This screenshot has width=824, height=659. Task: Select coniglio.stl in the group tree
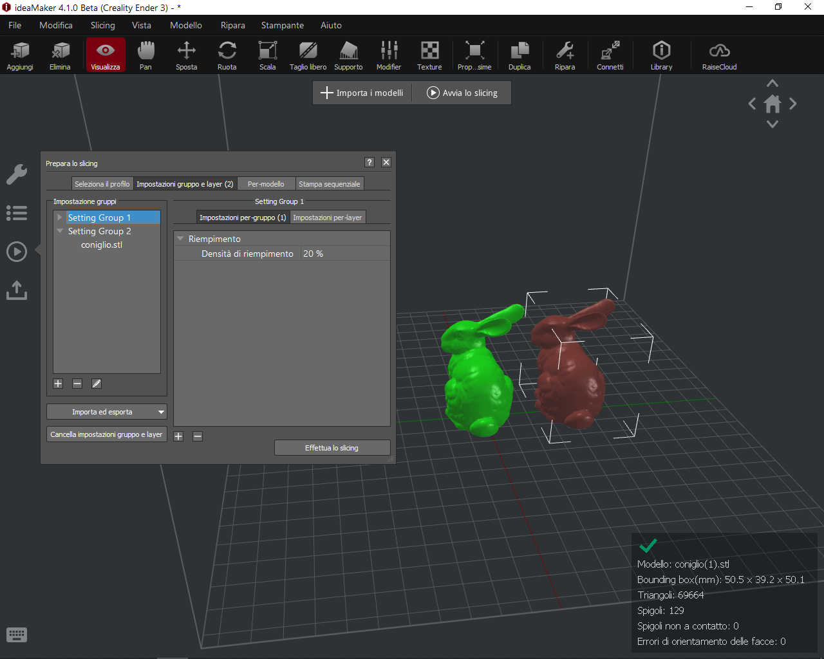tap(102, 245)
